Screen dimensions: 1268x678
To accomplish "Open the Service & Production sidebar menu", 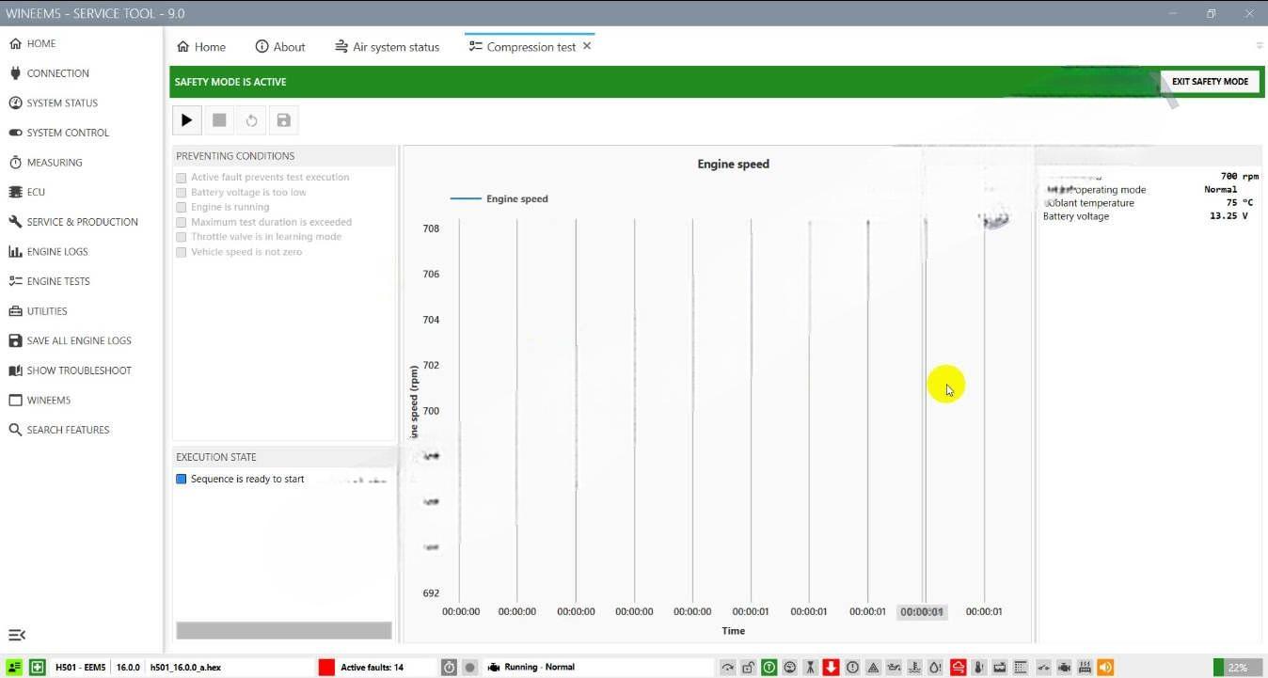I will [x=82, y=222].
